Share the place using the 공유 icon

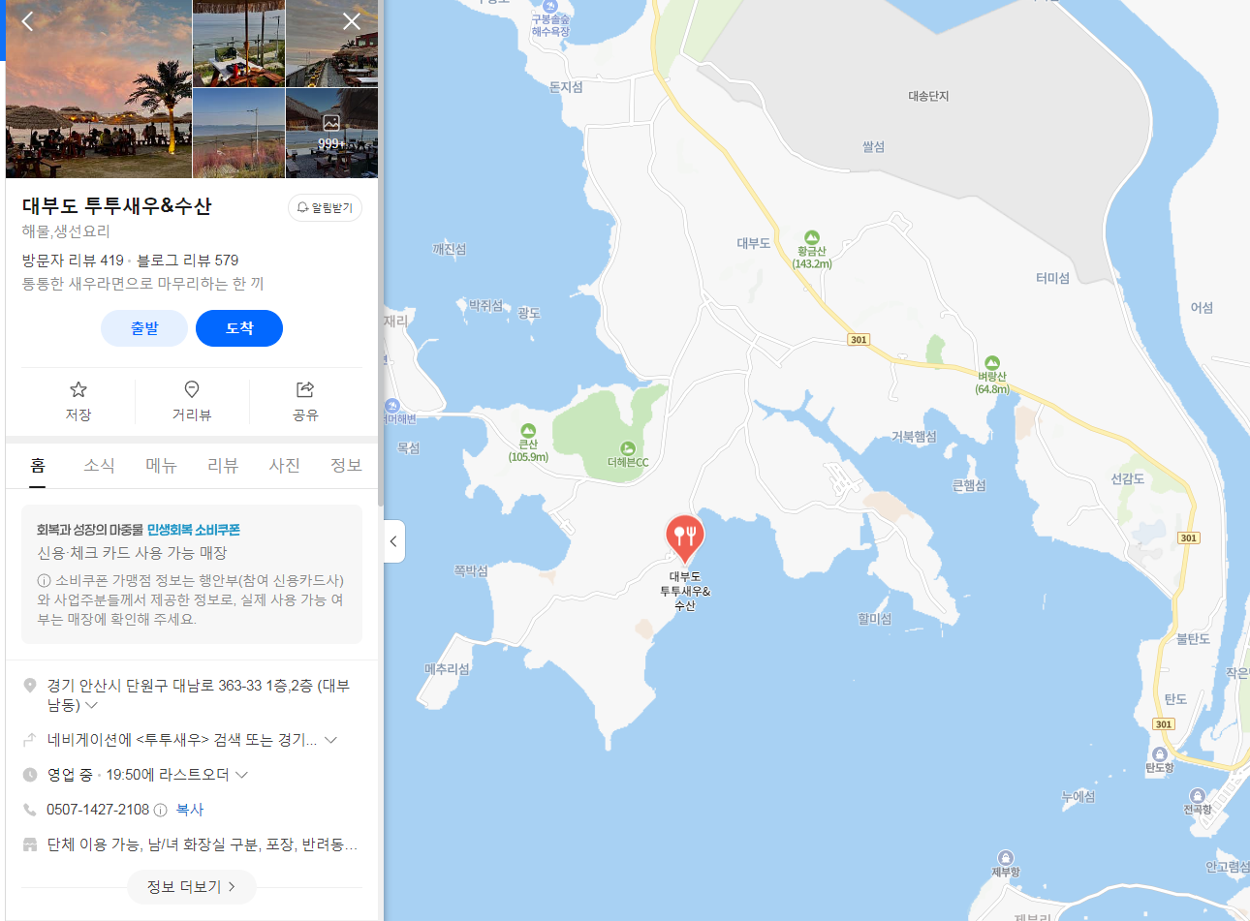pyautogui.click(x=305, y=400)
